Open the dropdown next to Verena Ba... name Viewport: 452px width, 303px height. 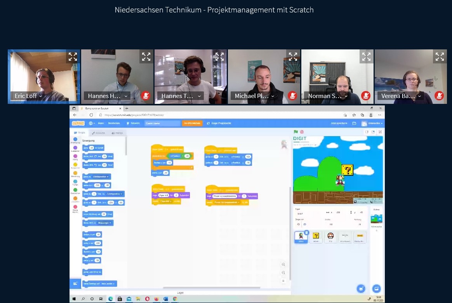coord(419,96)
